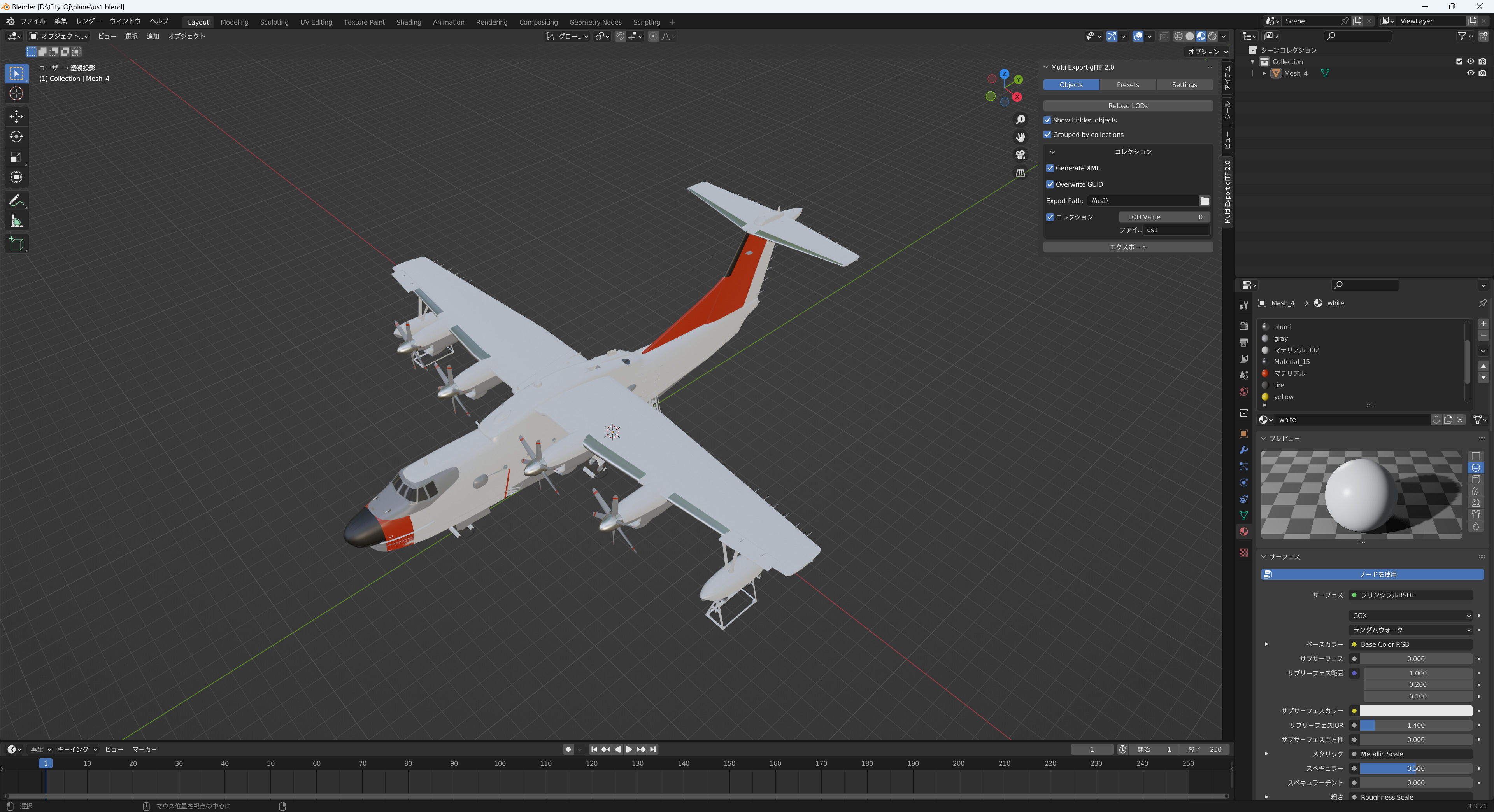This screenshot has height=812, width=1494.
Task: Switch to the Shading workspace tab
Action: point(408,22)
